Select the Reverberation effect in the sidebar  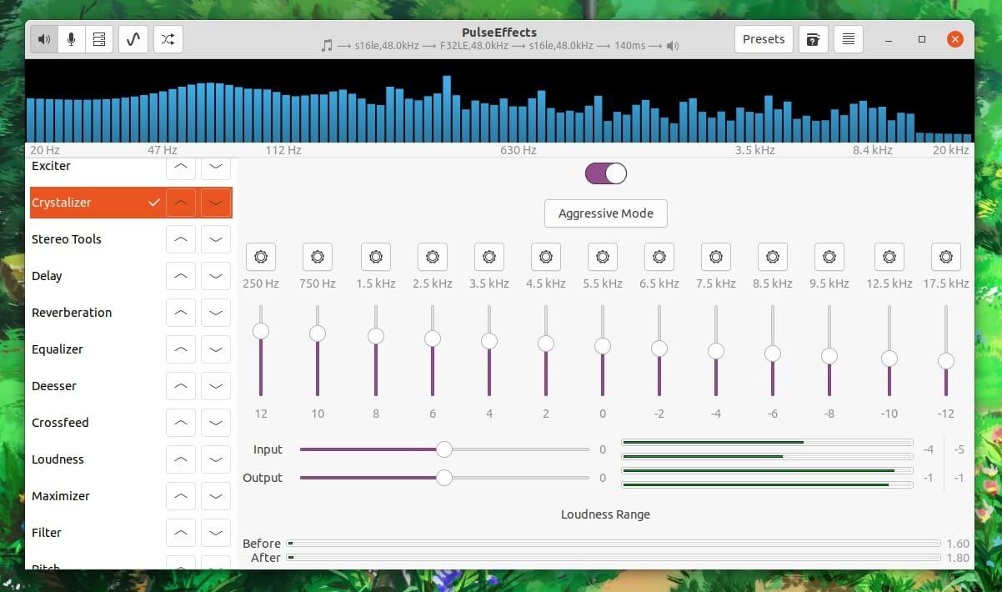tap(71, 312)
